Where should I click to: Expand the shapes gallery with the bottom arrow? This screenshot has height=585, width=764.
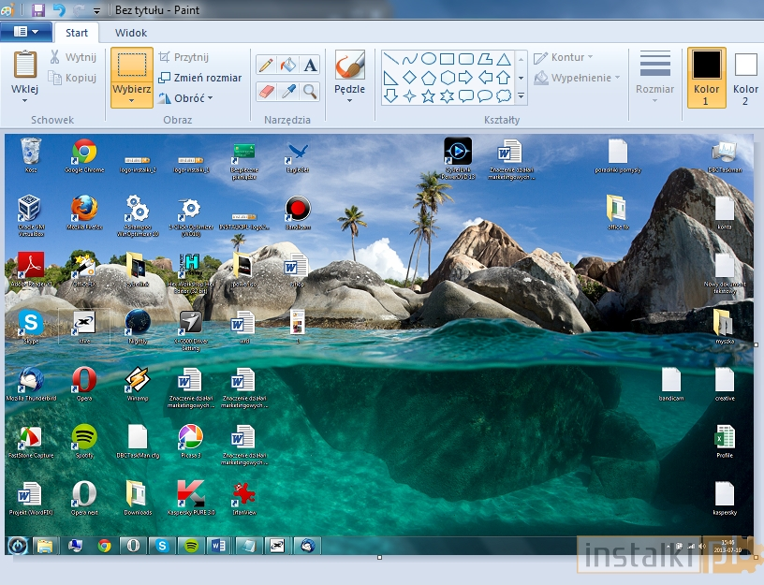click(x=521, y=96)
